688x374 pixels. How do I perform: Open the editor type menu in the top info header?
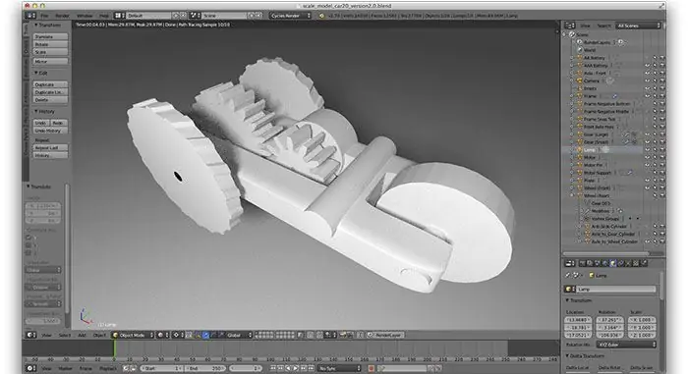[30, 16]
